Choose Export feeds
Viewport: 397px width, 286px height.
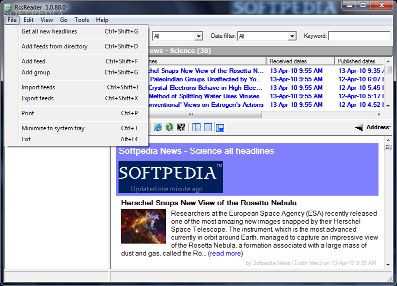click(x=80, y=98)
